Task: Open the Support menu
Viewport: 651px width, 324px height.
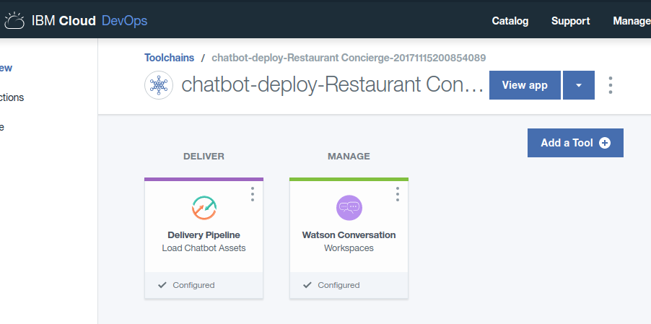Action: tap(570, 21)
